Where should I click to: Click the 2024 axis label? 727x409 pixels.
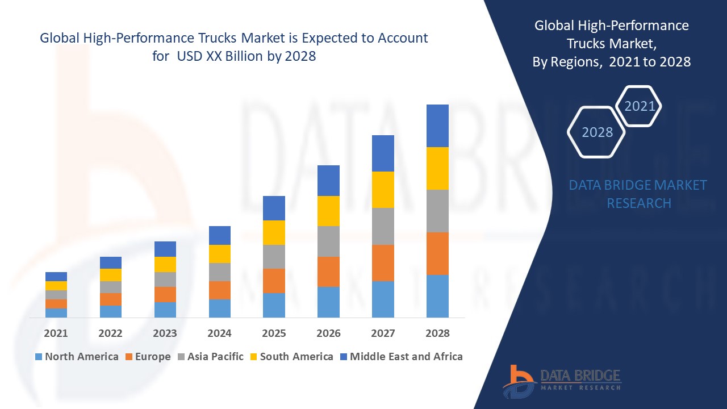219,333
